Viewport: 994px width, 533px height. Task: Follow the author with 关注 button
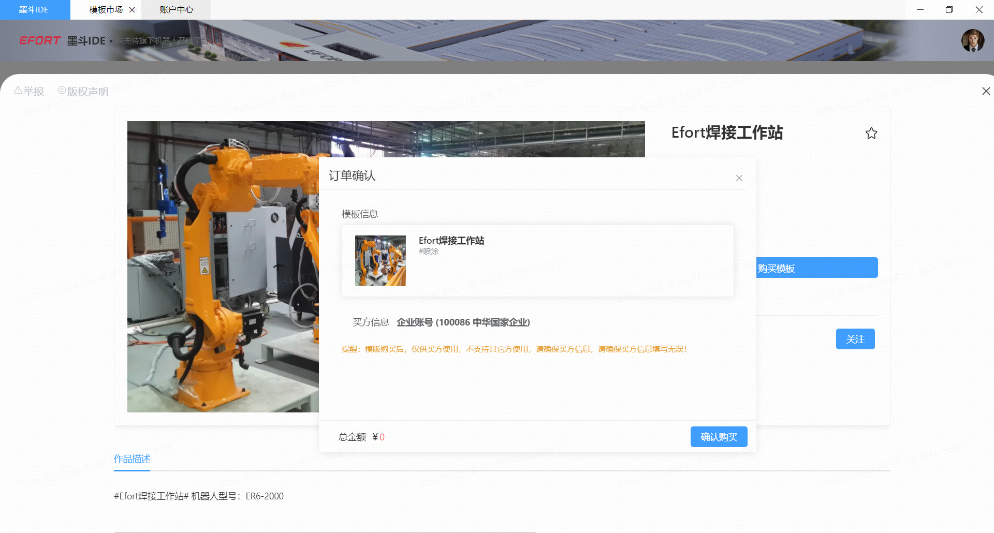pyautogui.click(x=855, y=339)
